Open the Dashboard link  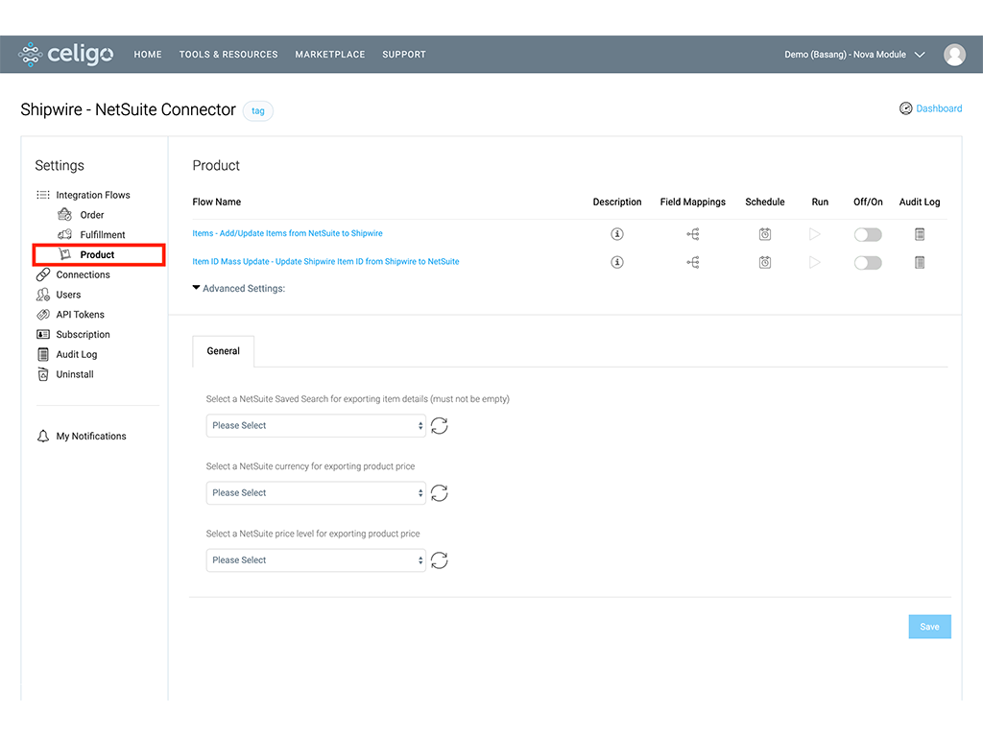click(x=939, y=108)
